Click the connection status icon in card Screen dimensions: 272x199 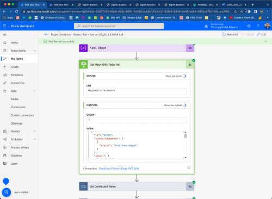pos(189,168)
